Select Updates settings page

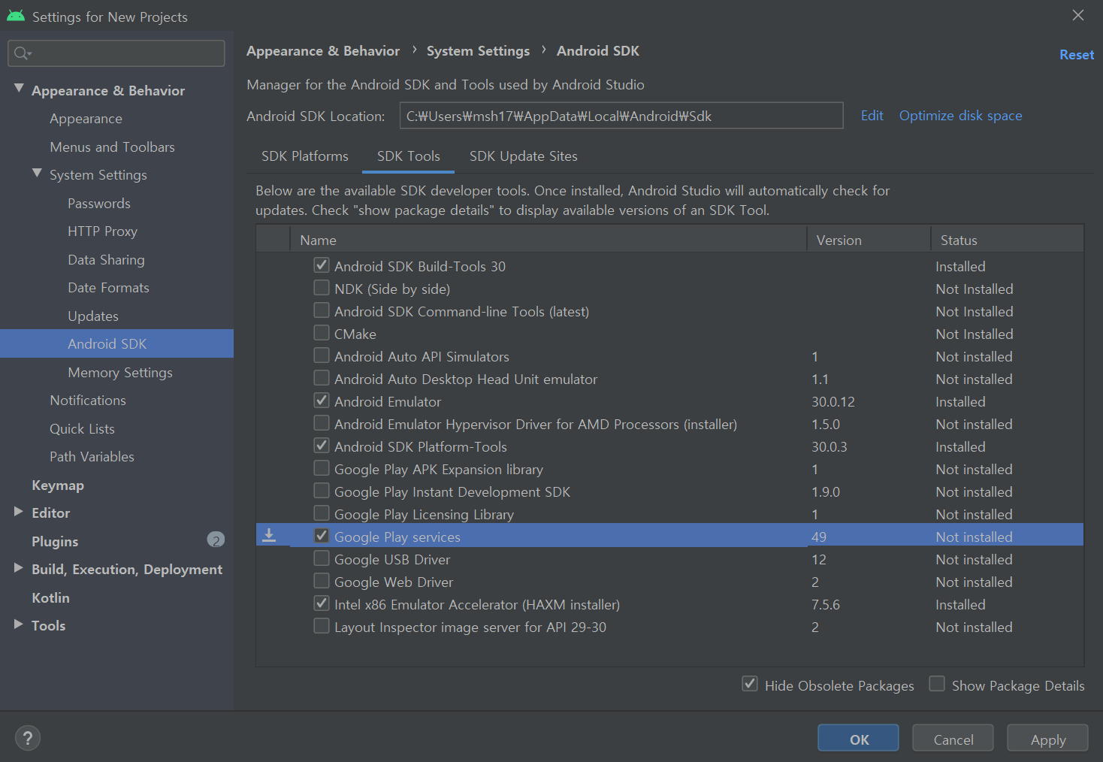coord(93,316)
